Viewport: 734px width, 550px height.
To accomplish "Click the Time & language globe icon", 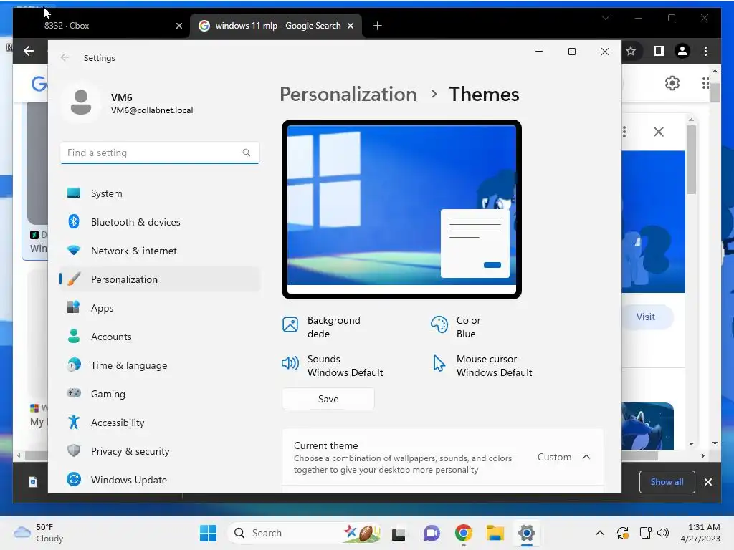I will pyautogui.click(x=74, y=365).
